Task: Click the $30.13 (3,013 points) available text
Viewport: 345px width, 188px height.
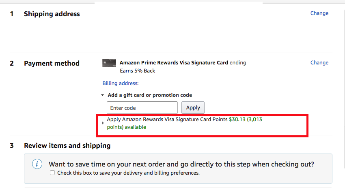Action: click(x=184, y=123)
